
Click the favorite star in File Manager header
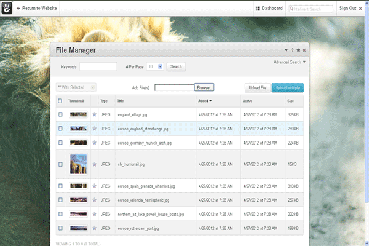tap(298, 50)
